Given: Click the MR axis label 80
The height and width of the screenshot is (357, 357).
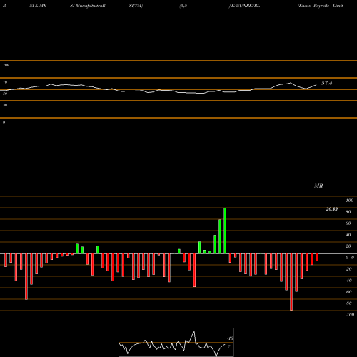Looking at the screenshot, I should point(348,212).
